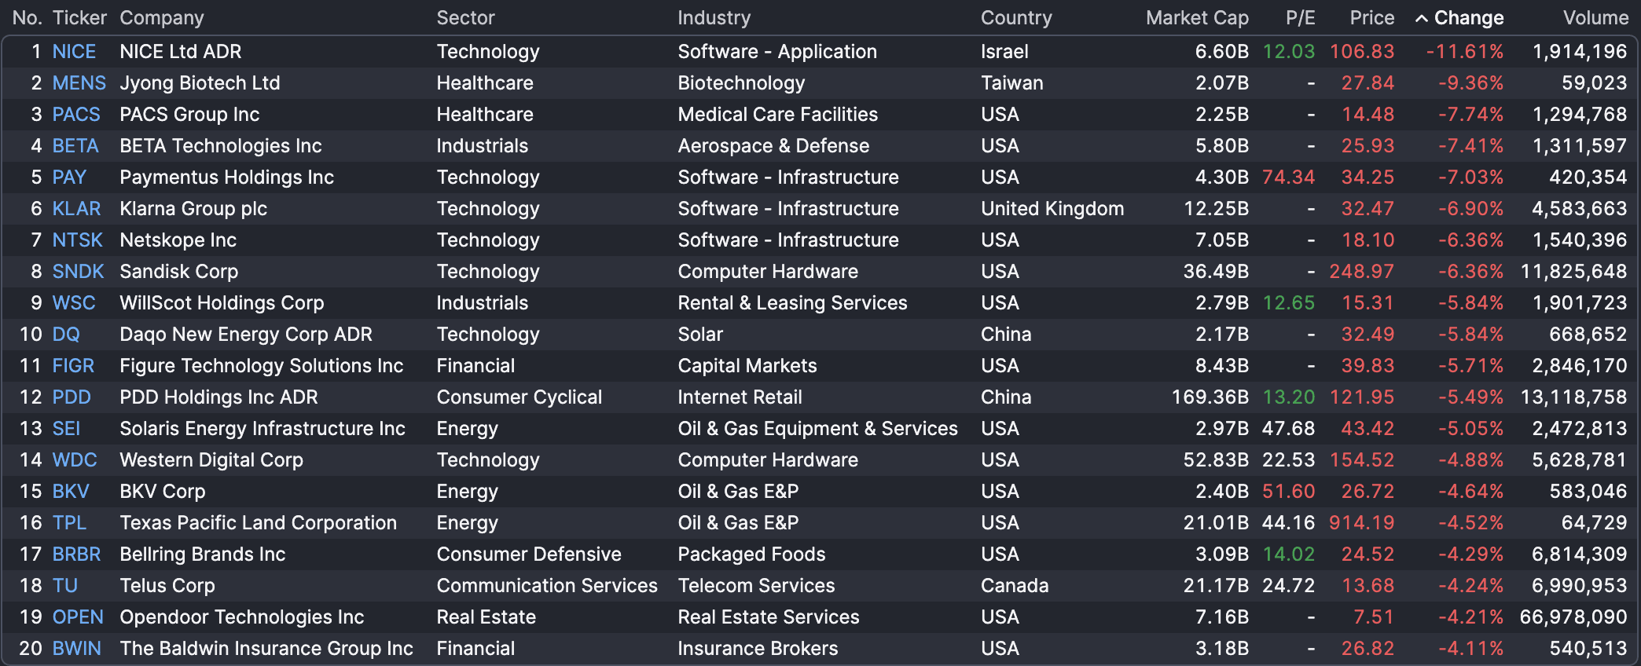Open the KLAR ticker link

[x=76, y=209]
